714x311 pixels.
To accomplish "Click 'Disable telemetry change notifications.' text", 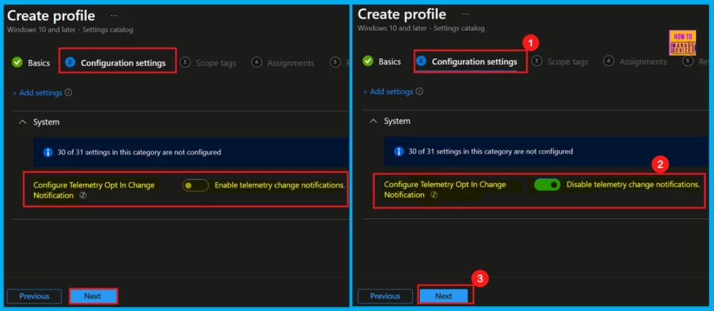I will [x=633, y=184].
